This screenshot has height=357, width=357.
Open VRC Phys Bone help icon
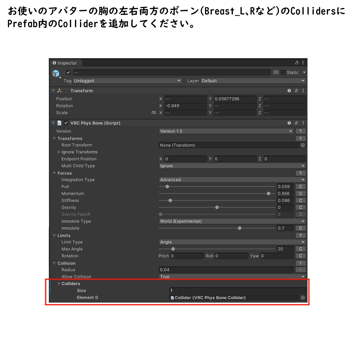click(x=289, y=123)
